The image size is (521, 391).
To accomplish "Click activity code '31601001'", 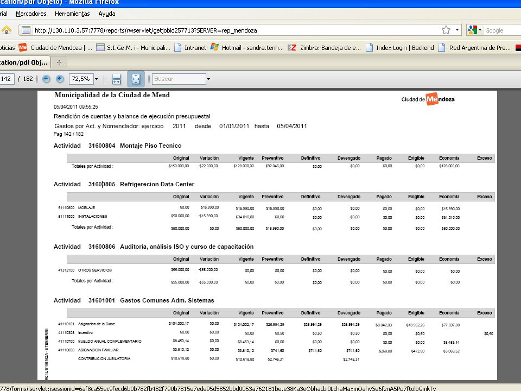I will coord(101,300).
